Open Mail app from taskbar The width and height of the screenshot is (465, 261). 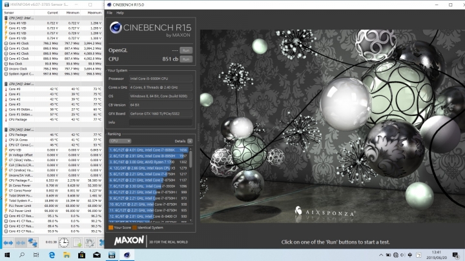click(97, 255)
